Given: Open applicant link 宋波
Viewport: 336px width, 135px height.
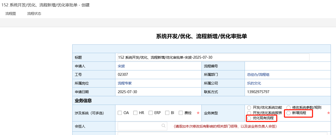Looking at the screenshot, I should (x=121, y=66).
